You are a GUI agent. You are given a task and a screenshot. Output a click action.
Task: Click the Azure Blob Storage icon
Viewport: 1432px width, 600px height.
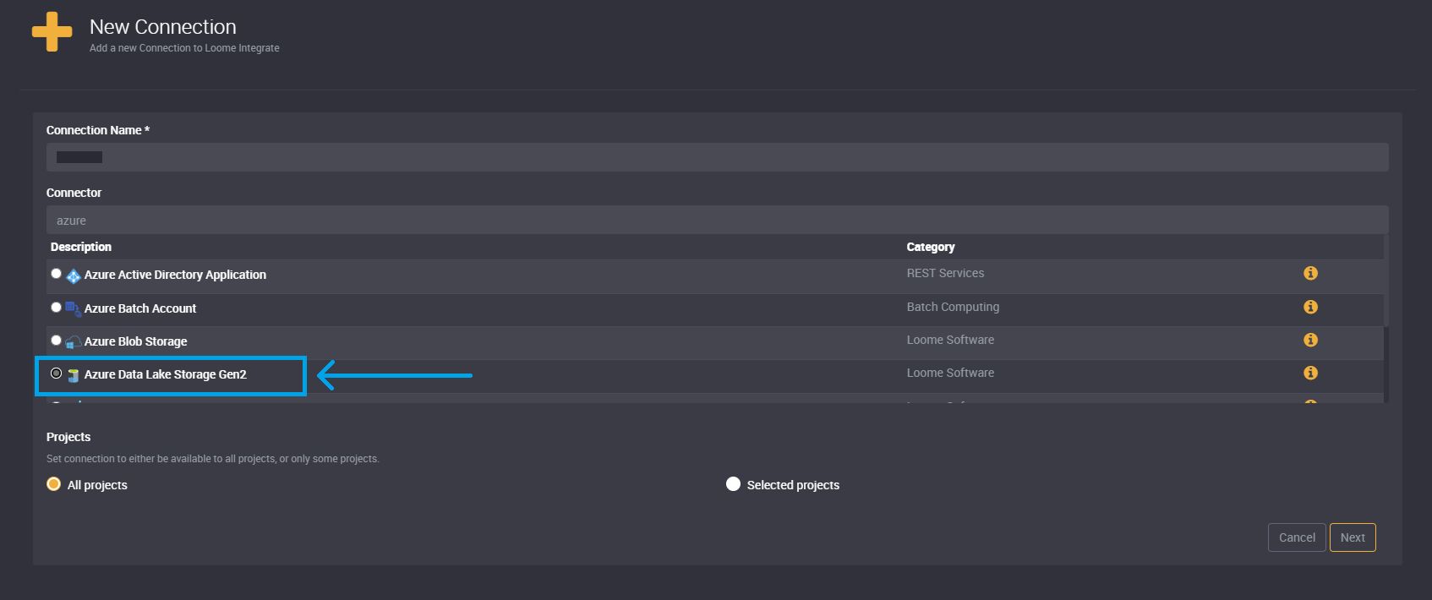(x=74, y=342)
